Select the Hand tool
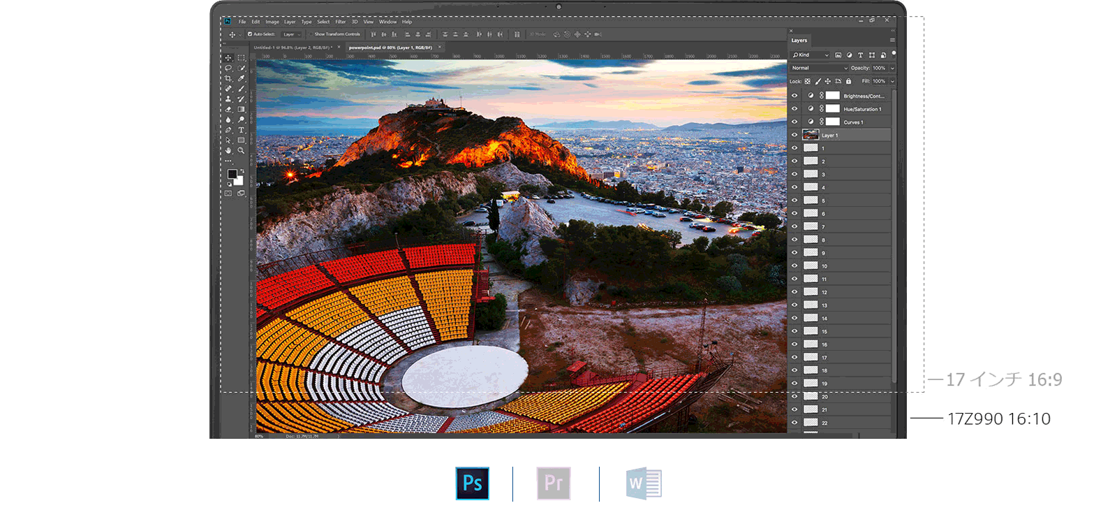The image size is (1117, 524). click(228, 150)
